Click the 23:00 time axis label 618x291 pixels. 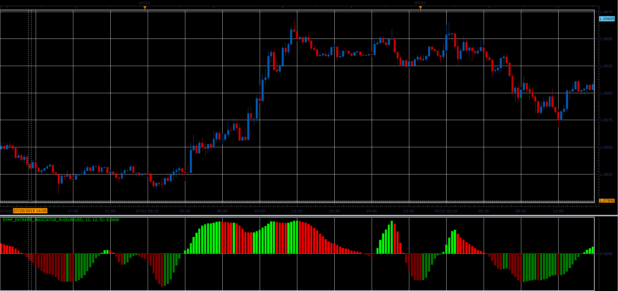tap(409, 211)
